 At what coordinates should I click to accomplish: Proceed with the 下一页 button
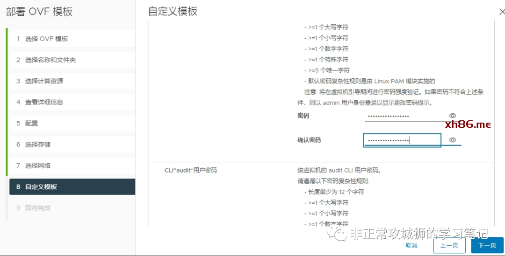click(487, 245)
